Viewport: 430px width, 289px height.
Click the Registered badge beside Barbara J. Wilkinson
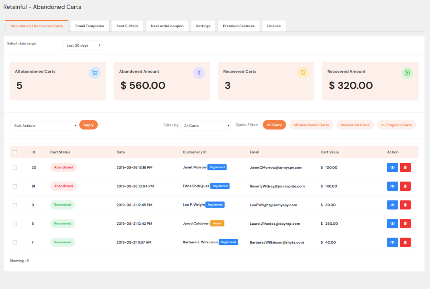click(228, 242)
